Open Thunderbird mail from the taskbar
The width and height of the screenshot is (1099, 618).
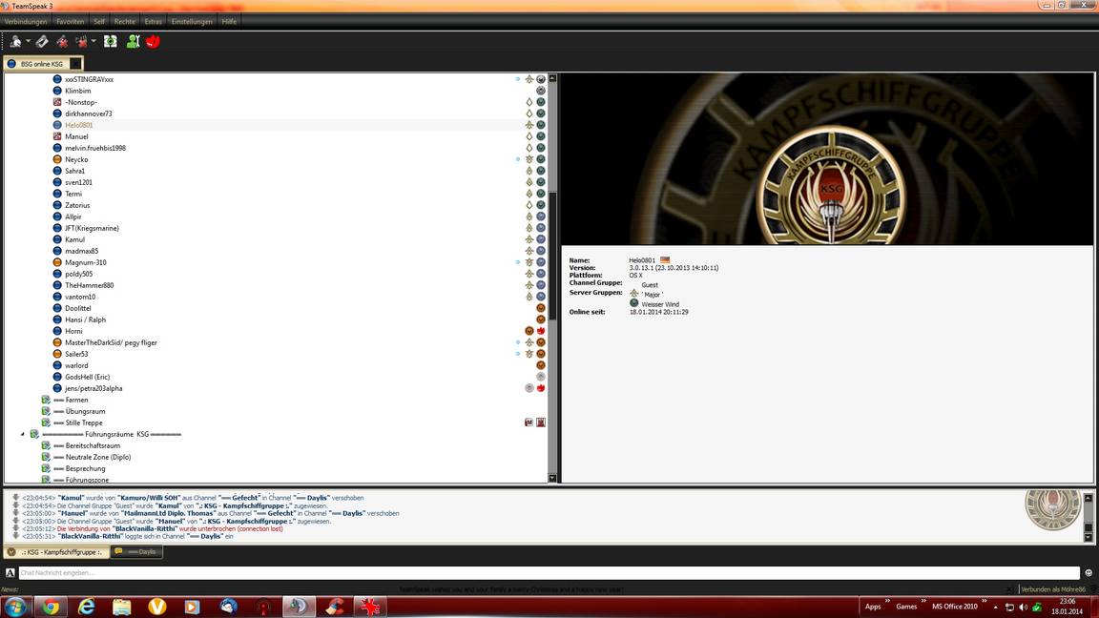(229, 607)
